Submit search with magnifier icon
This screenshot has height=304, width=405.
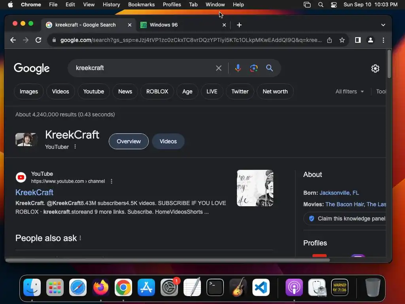269,68
